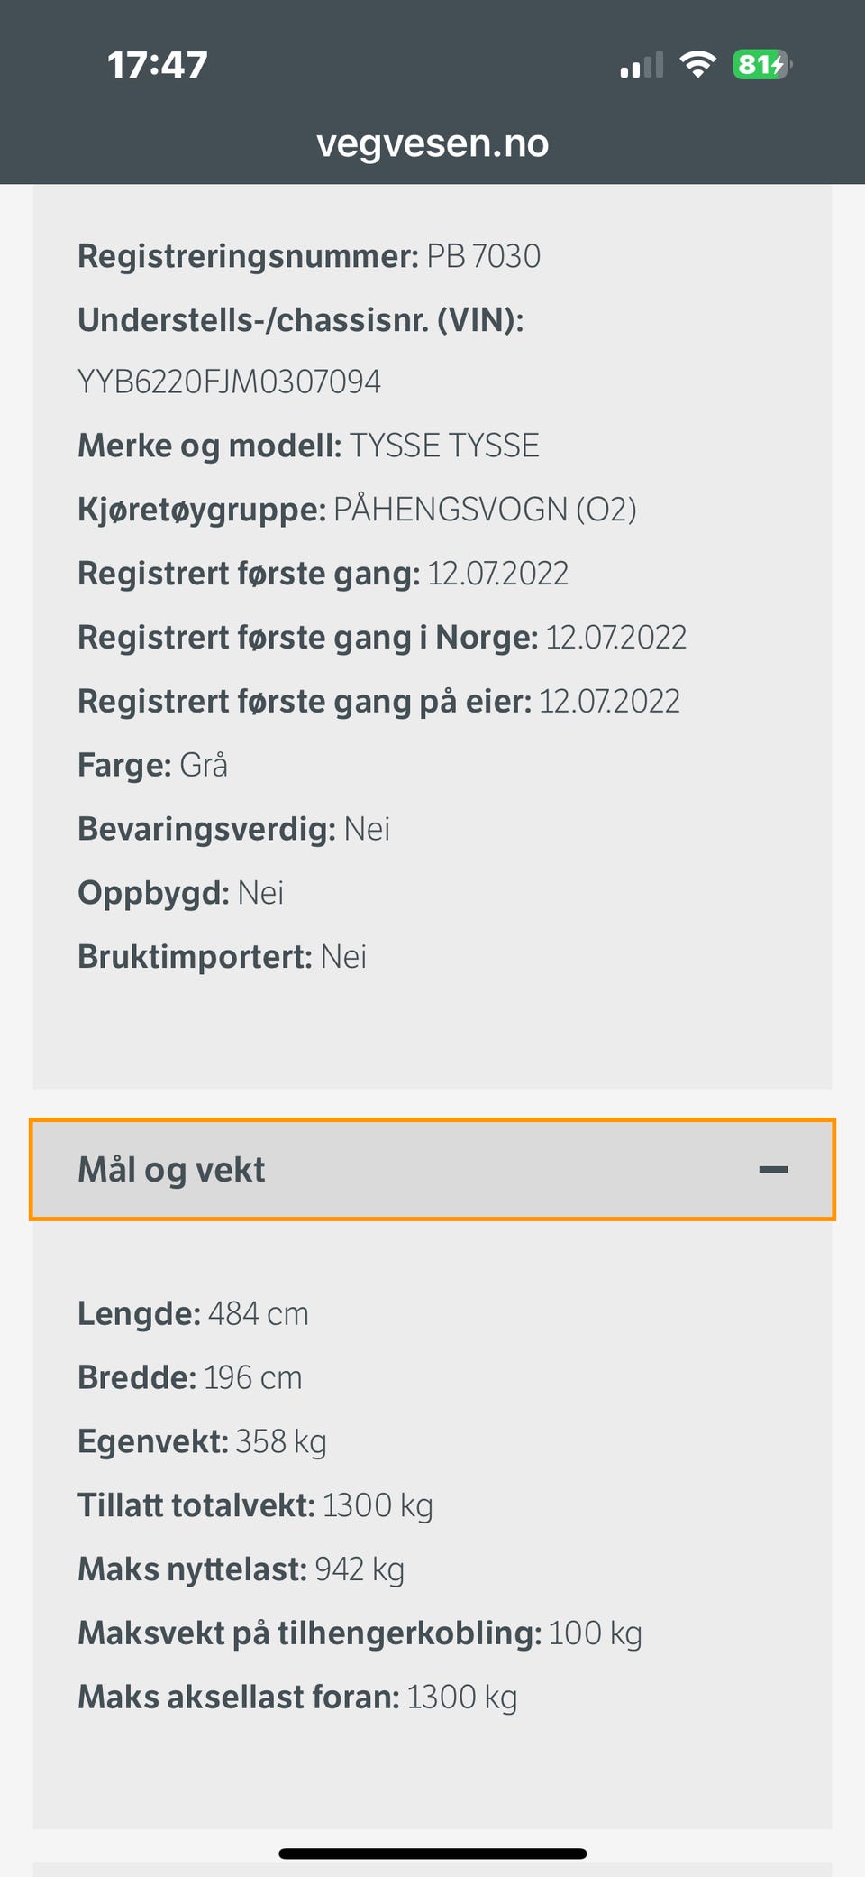Tap the Bruktimportert Nei entry

tap(222, 957)
